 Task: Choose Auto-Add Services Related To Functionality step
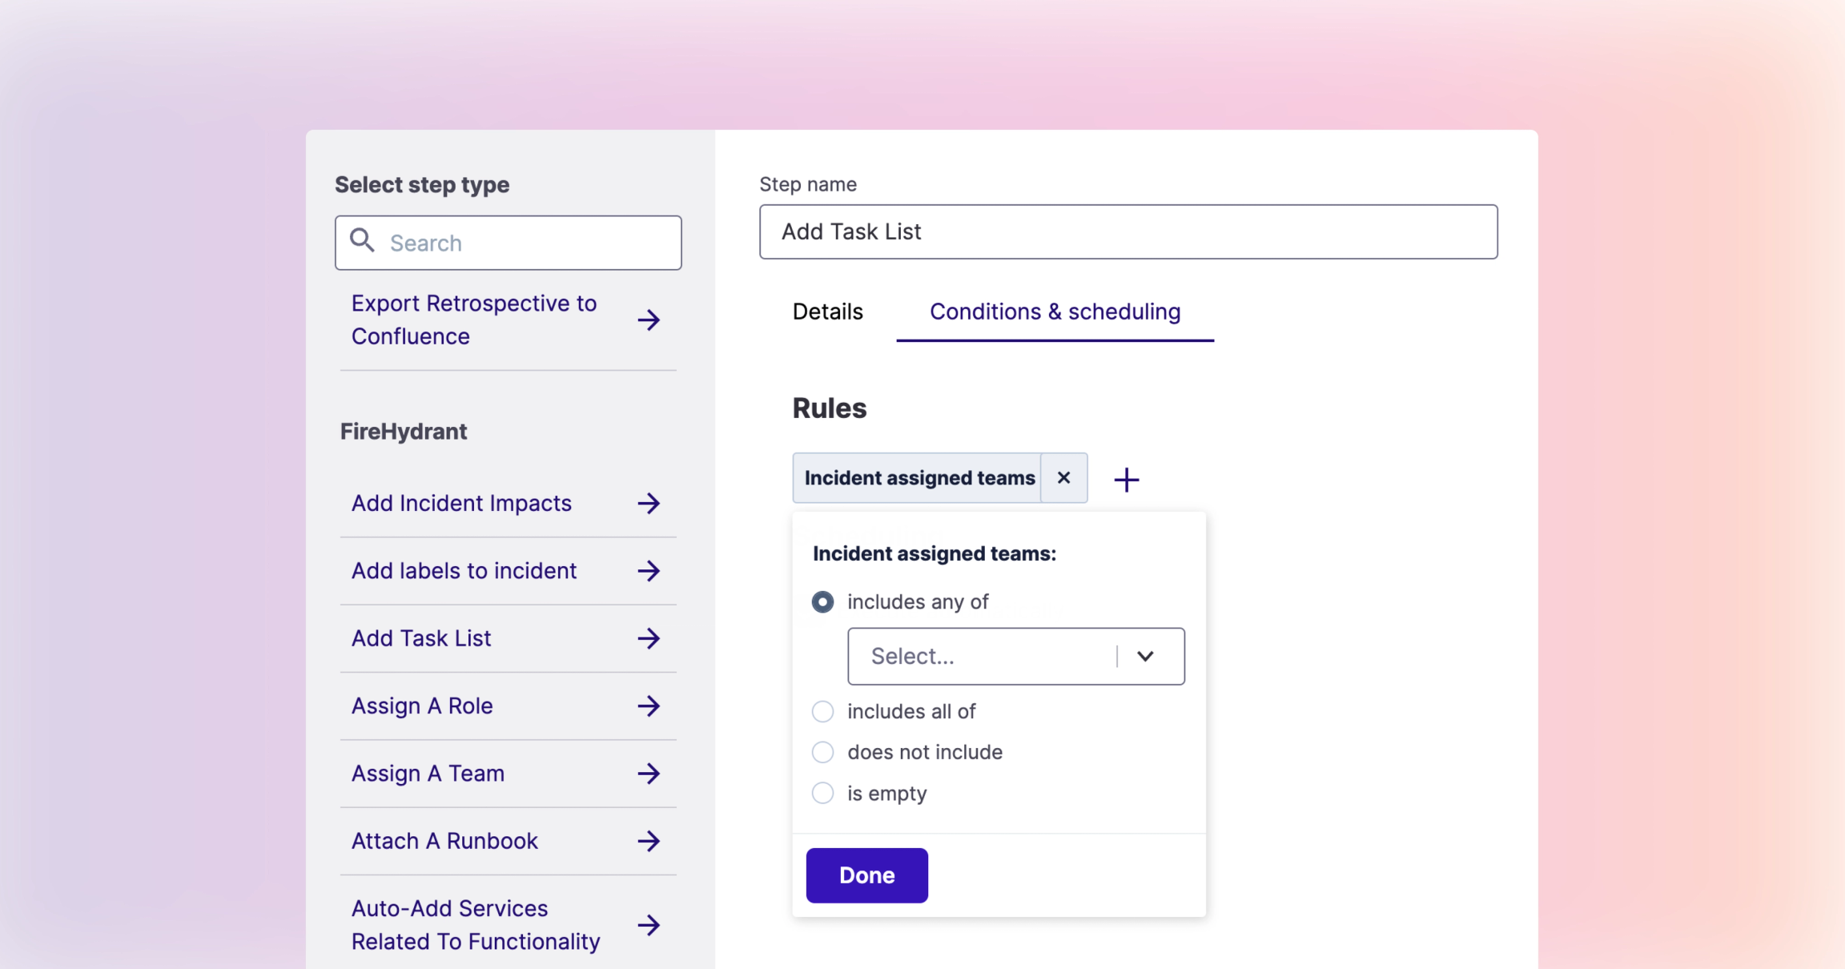pyautogui.click(x=508, y=925)
